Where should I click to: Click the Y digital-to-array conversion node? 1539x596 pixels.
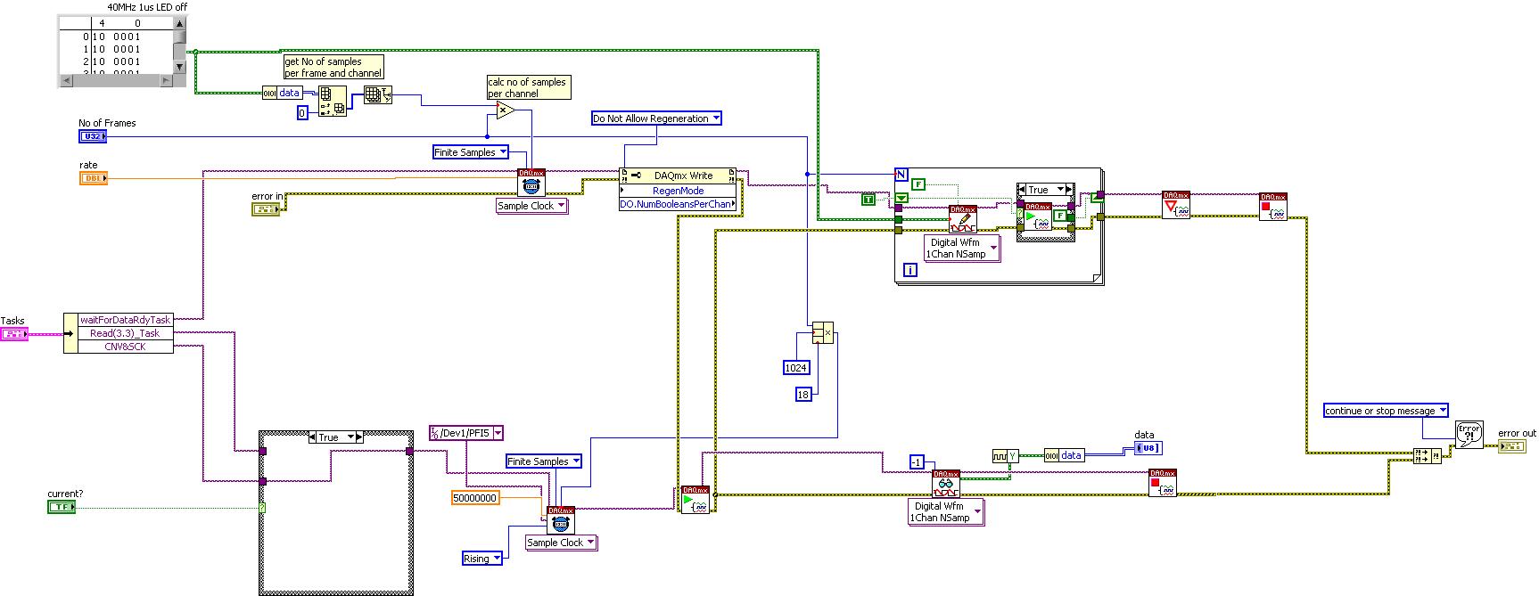[1006, 455]
